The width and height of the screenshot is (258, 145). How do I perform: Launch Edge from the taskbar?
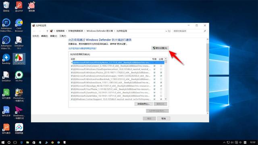[21, 142]
